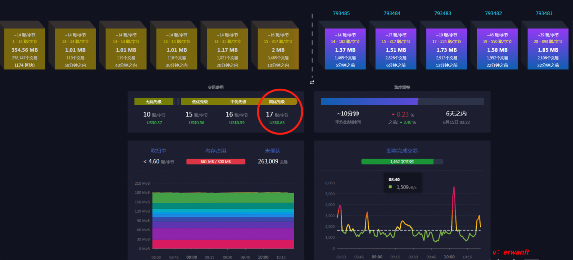Open block height 793485
Viewport: 573px width, 260px height.
tap(341, 13)
